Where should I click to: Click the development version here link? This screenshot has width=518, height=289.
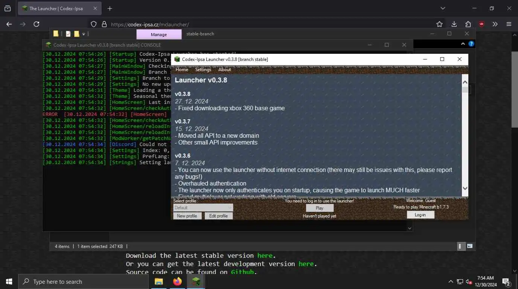point(306,264)
